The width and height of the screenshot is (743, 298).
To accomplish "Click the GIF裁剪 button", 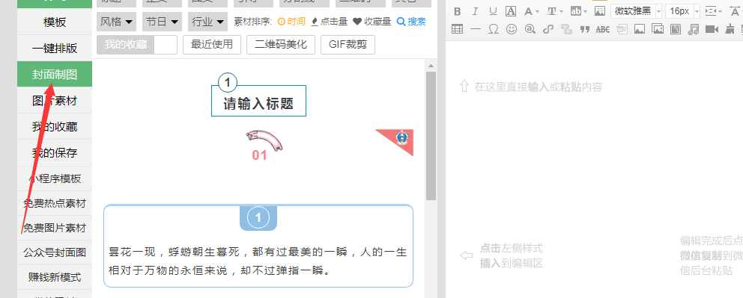I will pyautogui.click(x=348, y=45).
